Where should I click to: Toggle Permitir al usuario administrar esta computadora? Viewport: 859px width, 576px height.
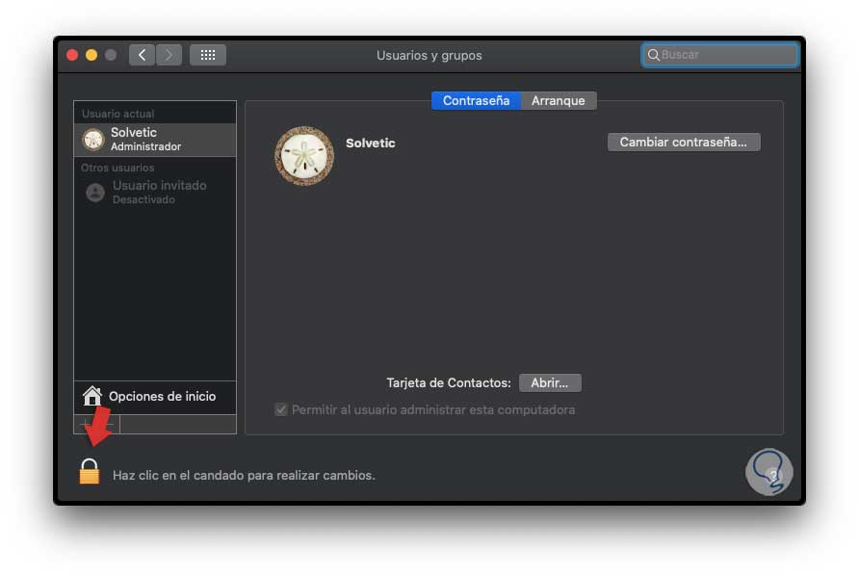(281, 409)
